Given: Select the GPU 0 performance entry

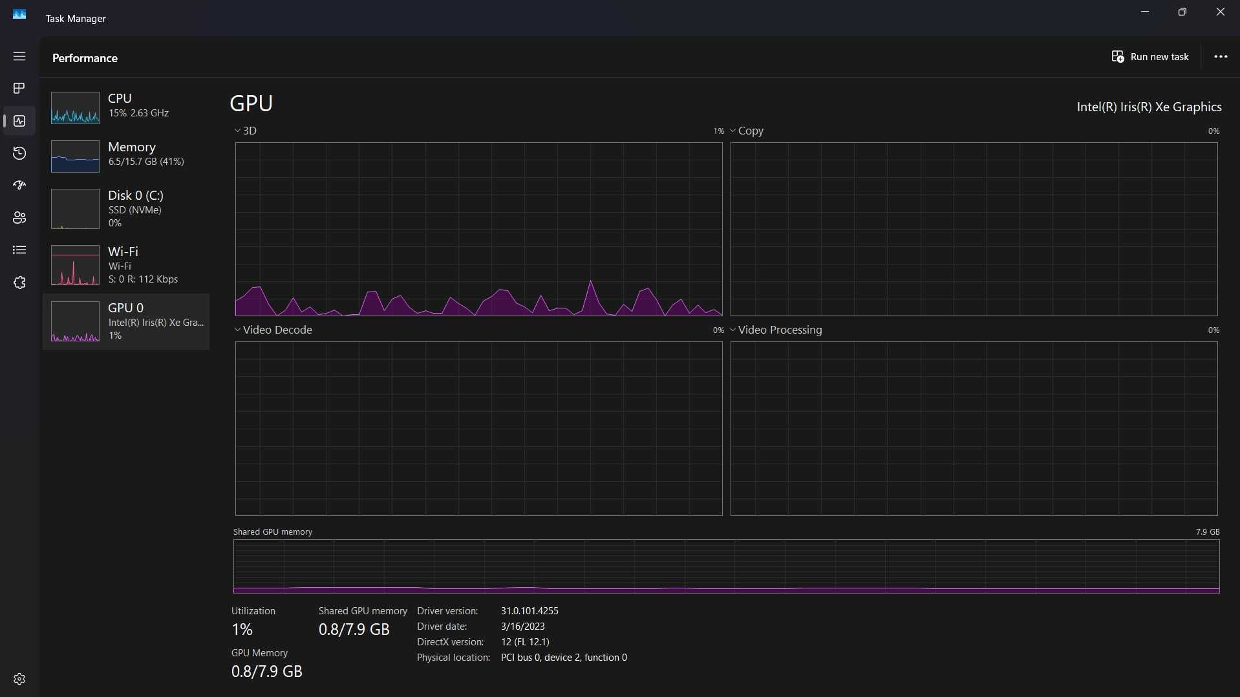Looking at the screenshot, I should [126, 321].
